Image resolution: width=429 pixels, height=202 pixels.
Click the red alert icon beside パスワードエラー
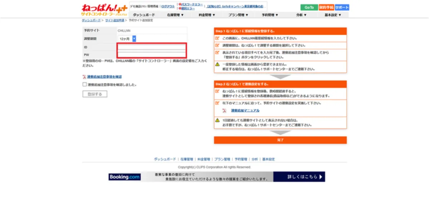(x=180, y=4)
